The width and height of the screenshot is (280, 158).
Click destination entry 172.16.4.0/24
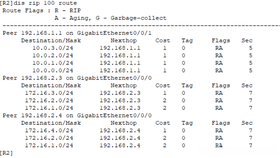coord(49,130)
